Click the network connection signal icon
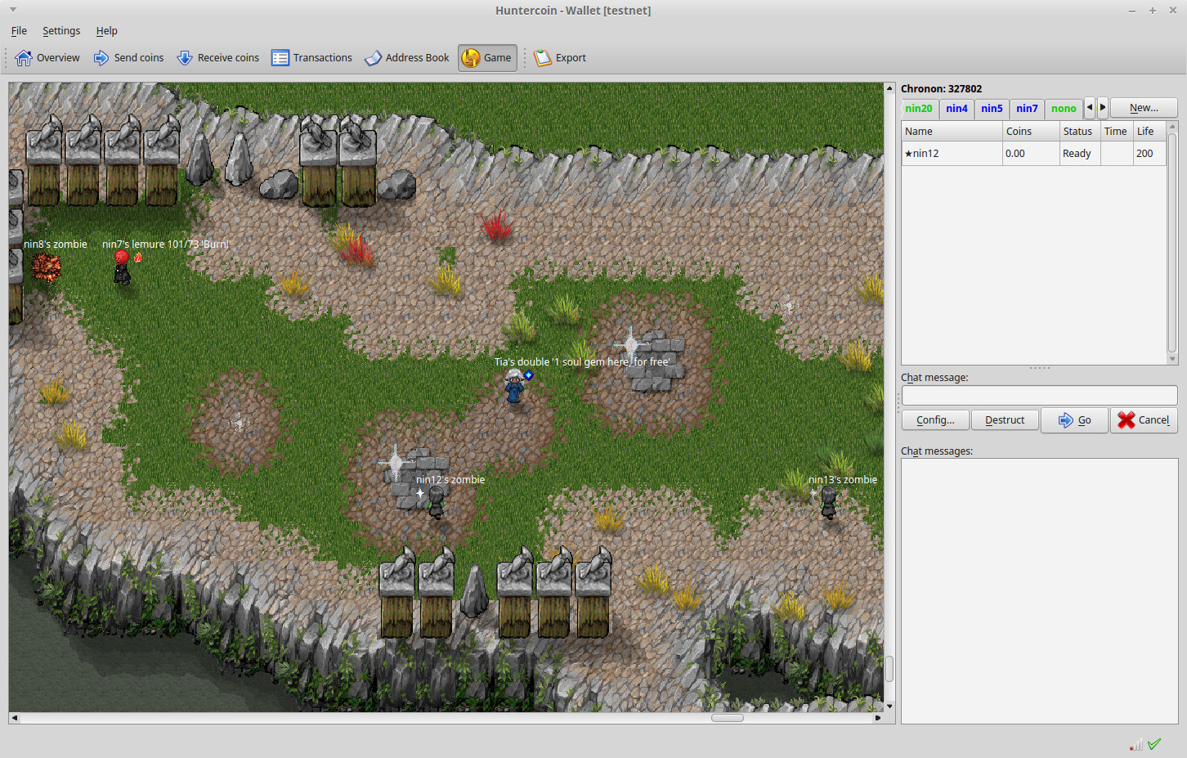Viewport: 1187px width, 758px height. pos(1136,744)
